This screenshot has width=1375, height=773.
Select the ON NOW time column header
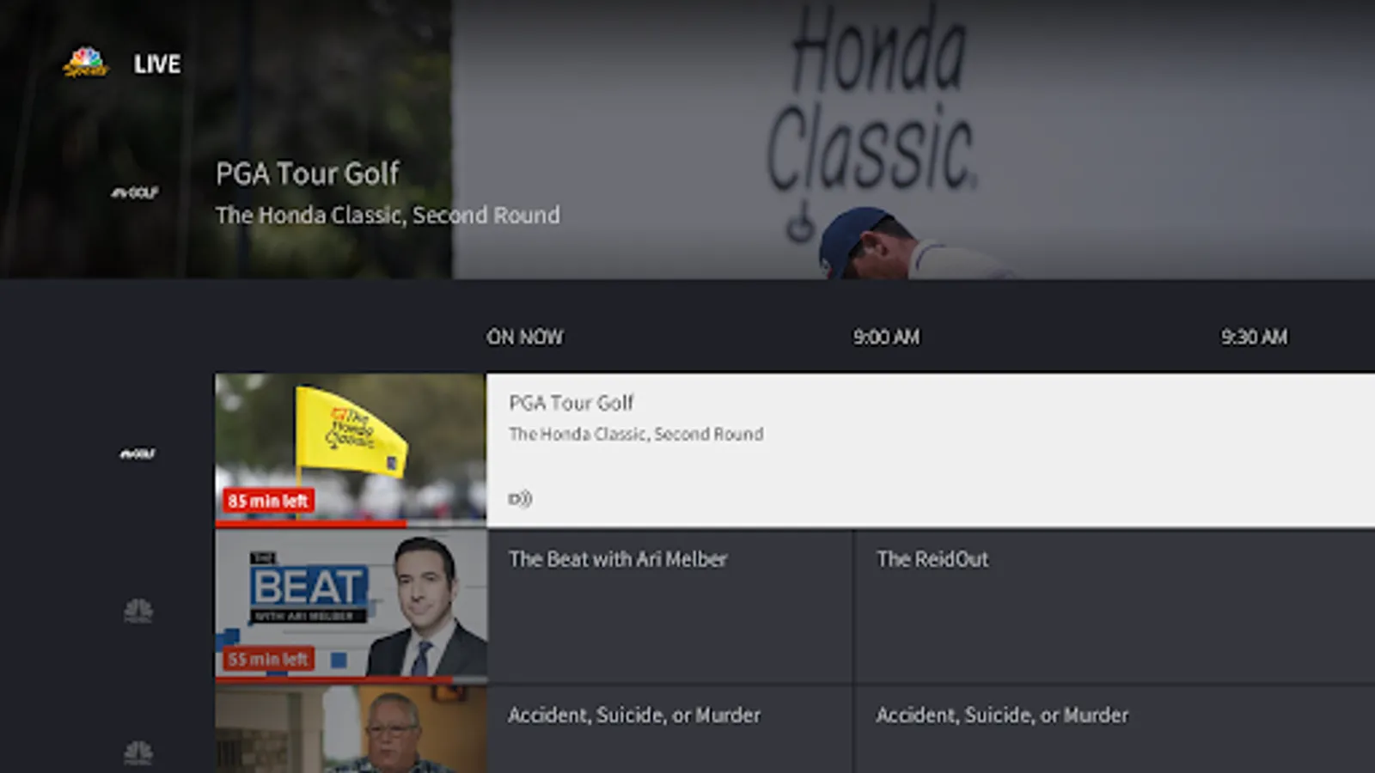[525, 337]
